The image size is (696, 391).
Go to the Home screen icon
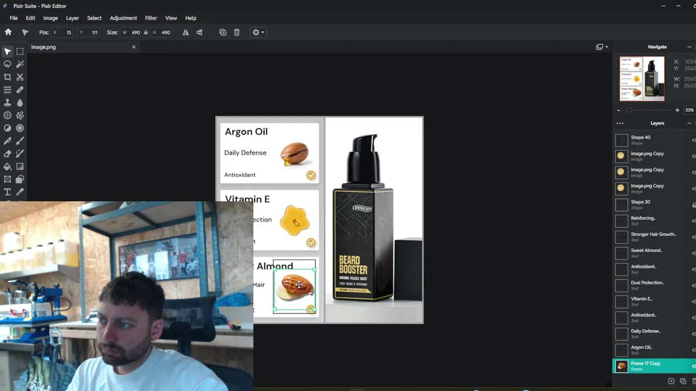8,32
